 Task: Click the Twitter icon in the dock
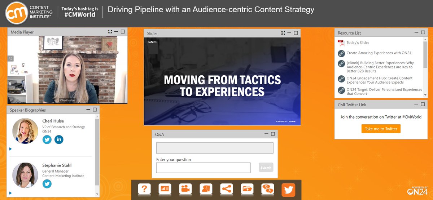click(x=288, y=190)
